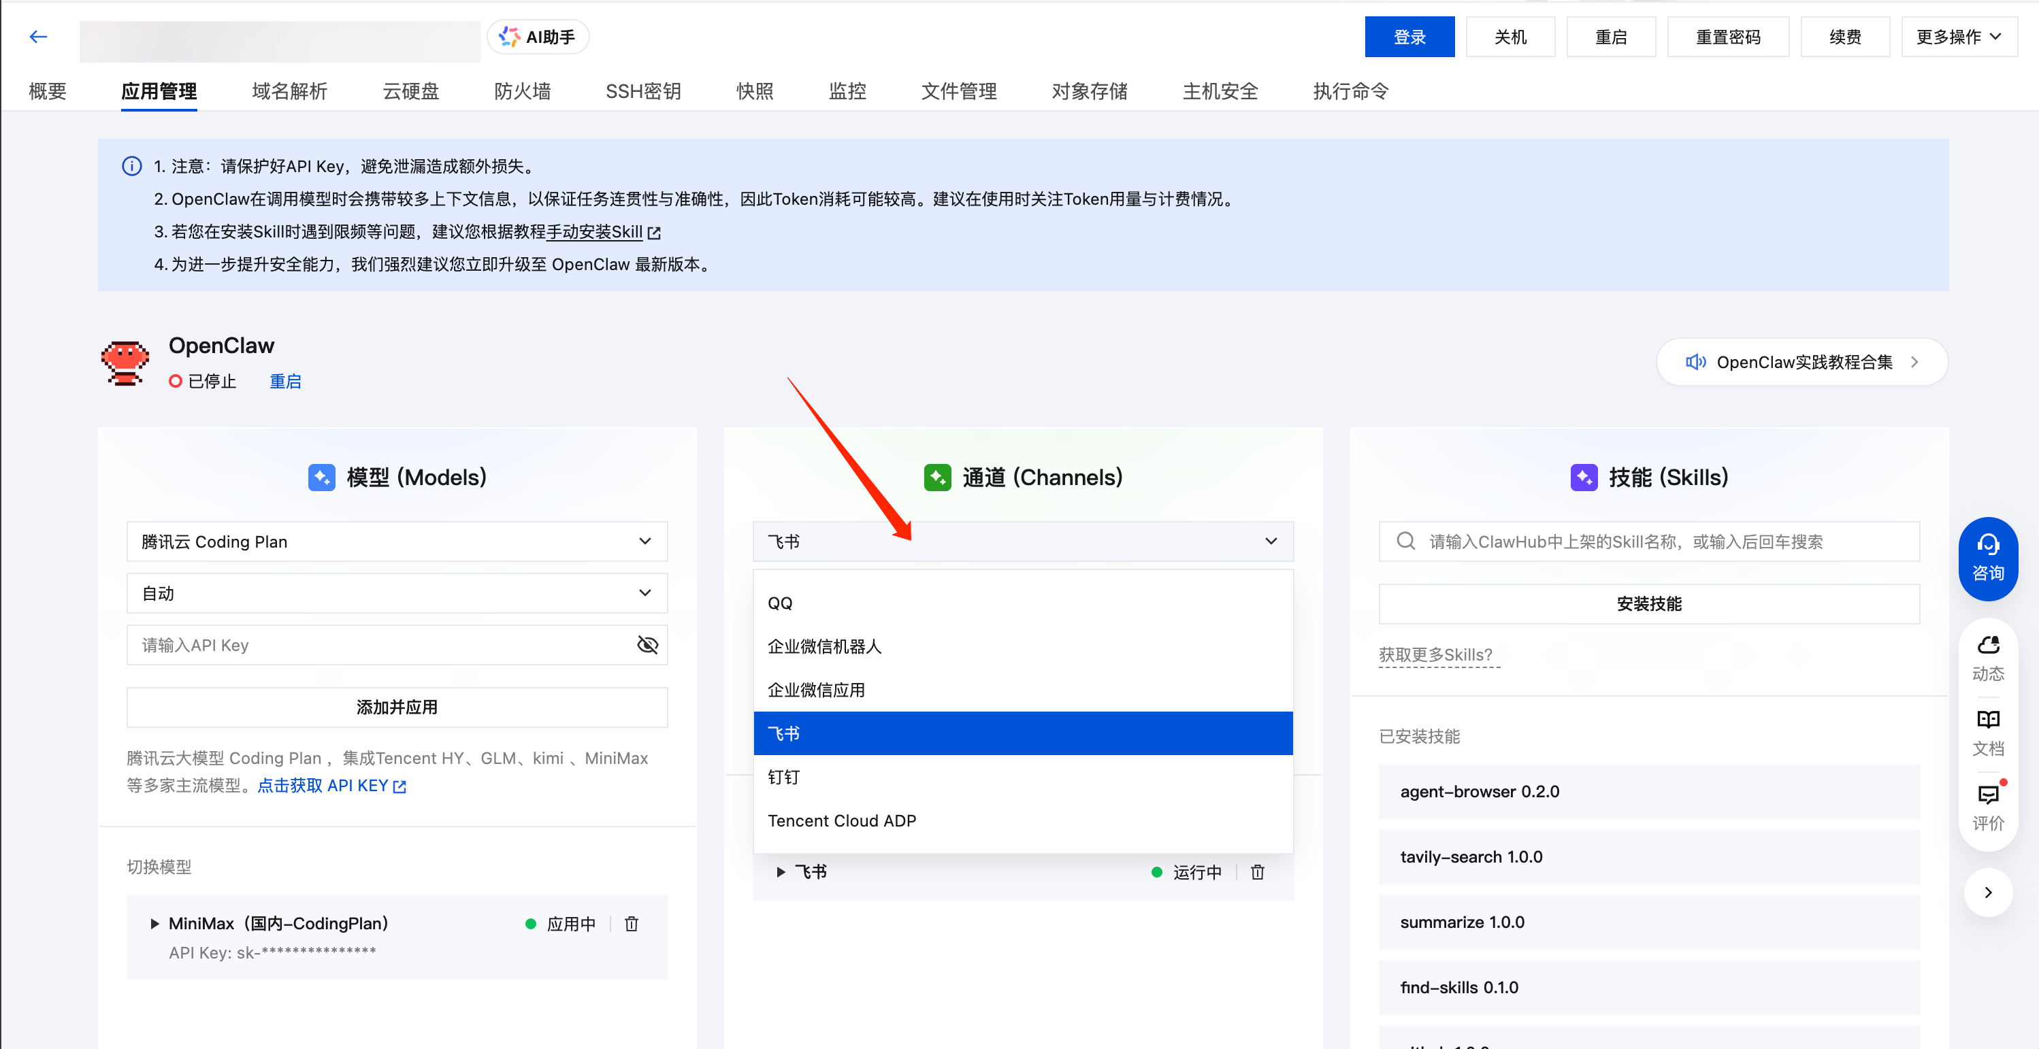
Task: Open the 文档 docs icon
Action: (x=1987, y=733)
